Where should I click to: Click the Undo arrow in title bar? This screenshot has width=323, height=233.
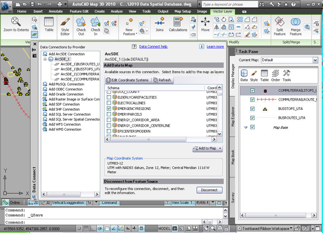coord(40,4)
